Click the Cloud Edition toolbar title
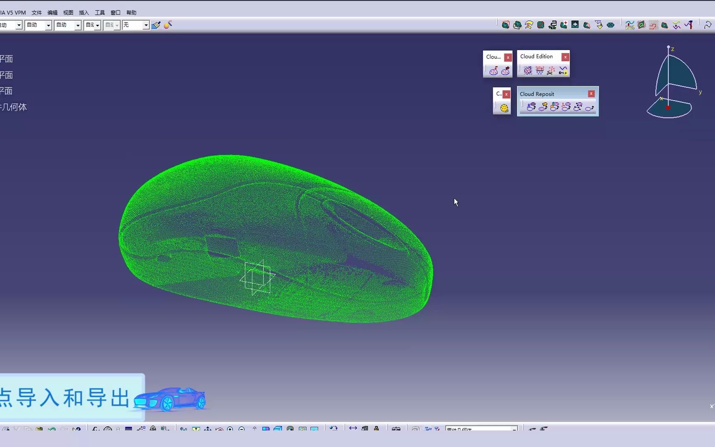The image size is (715, 447). click(536, 56)
